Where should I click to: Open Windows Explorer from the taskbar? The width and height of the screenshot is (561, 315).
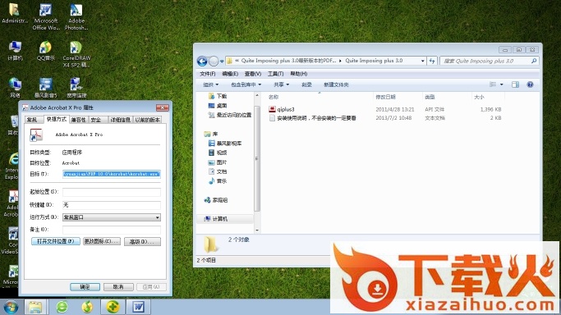pos(35,307)
